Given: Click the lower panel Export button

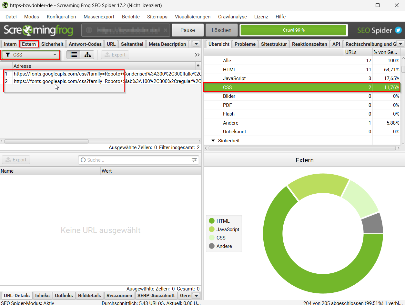Looking at the screenshot, I should pos(16,160).
